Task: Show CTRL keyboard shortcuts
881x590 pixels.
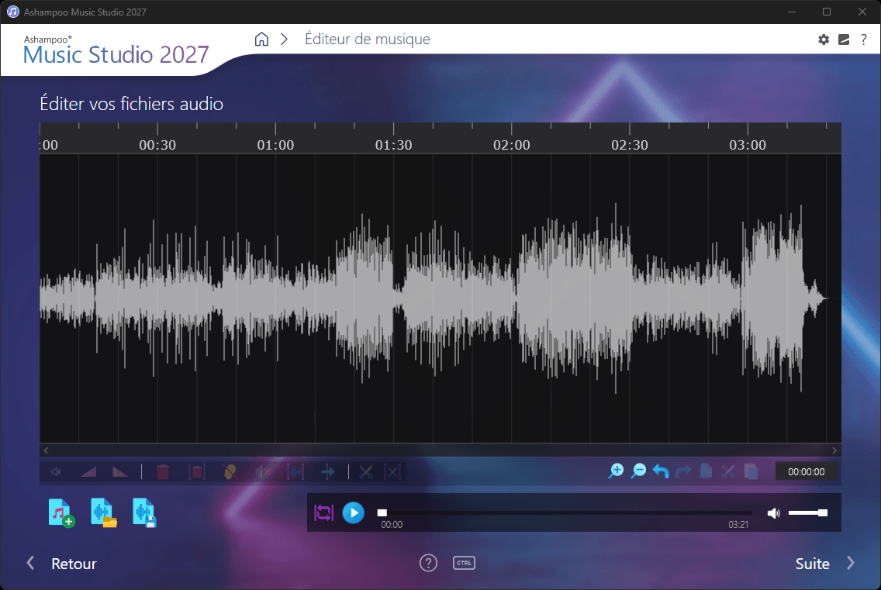Action: click(464, 563)
